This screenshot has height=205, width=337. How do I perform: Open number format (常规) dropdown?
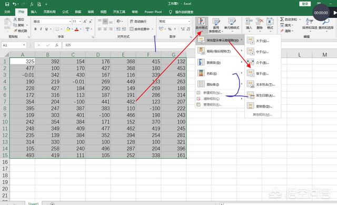coord(189,21)
